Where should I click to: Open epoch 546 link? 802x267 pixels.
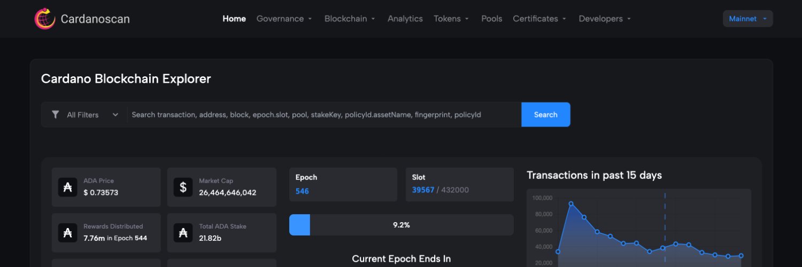pyautogui.click(x=302, y=191)
